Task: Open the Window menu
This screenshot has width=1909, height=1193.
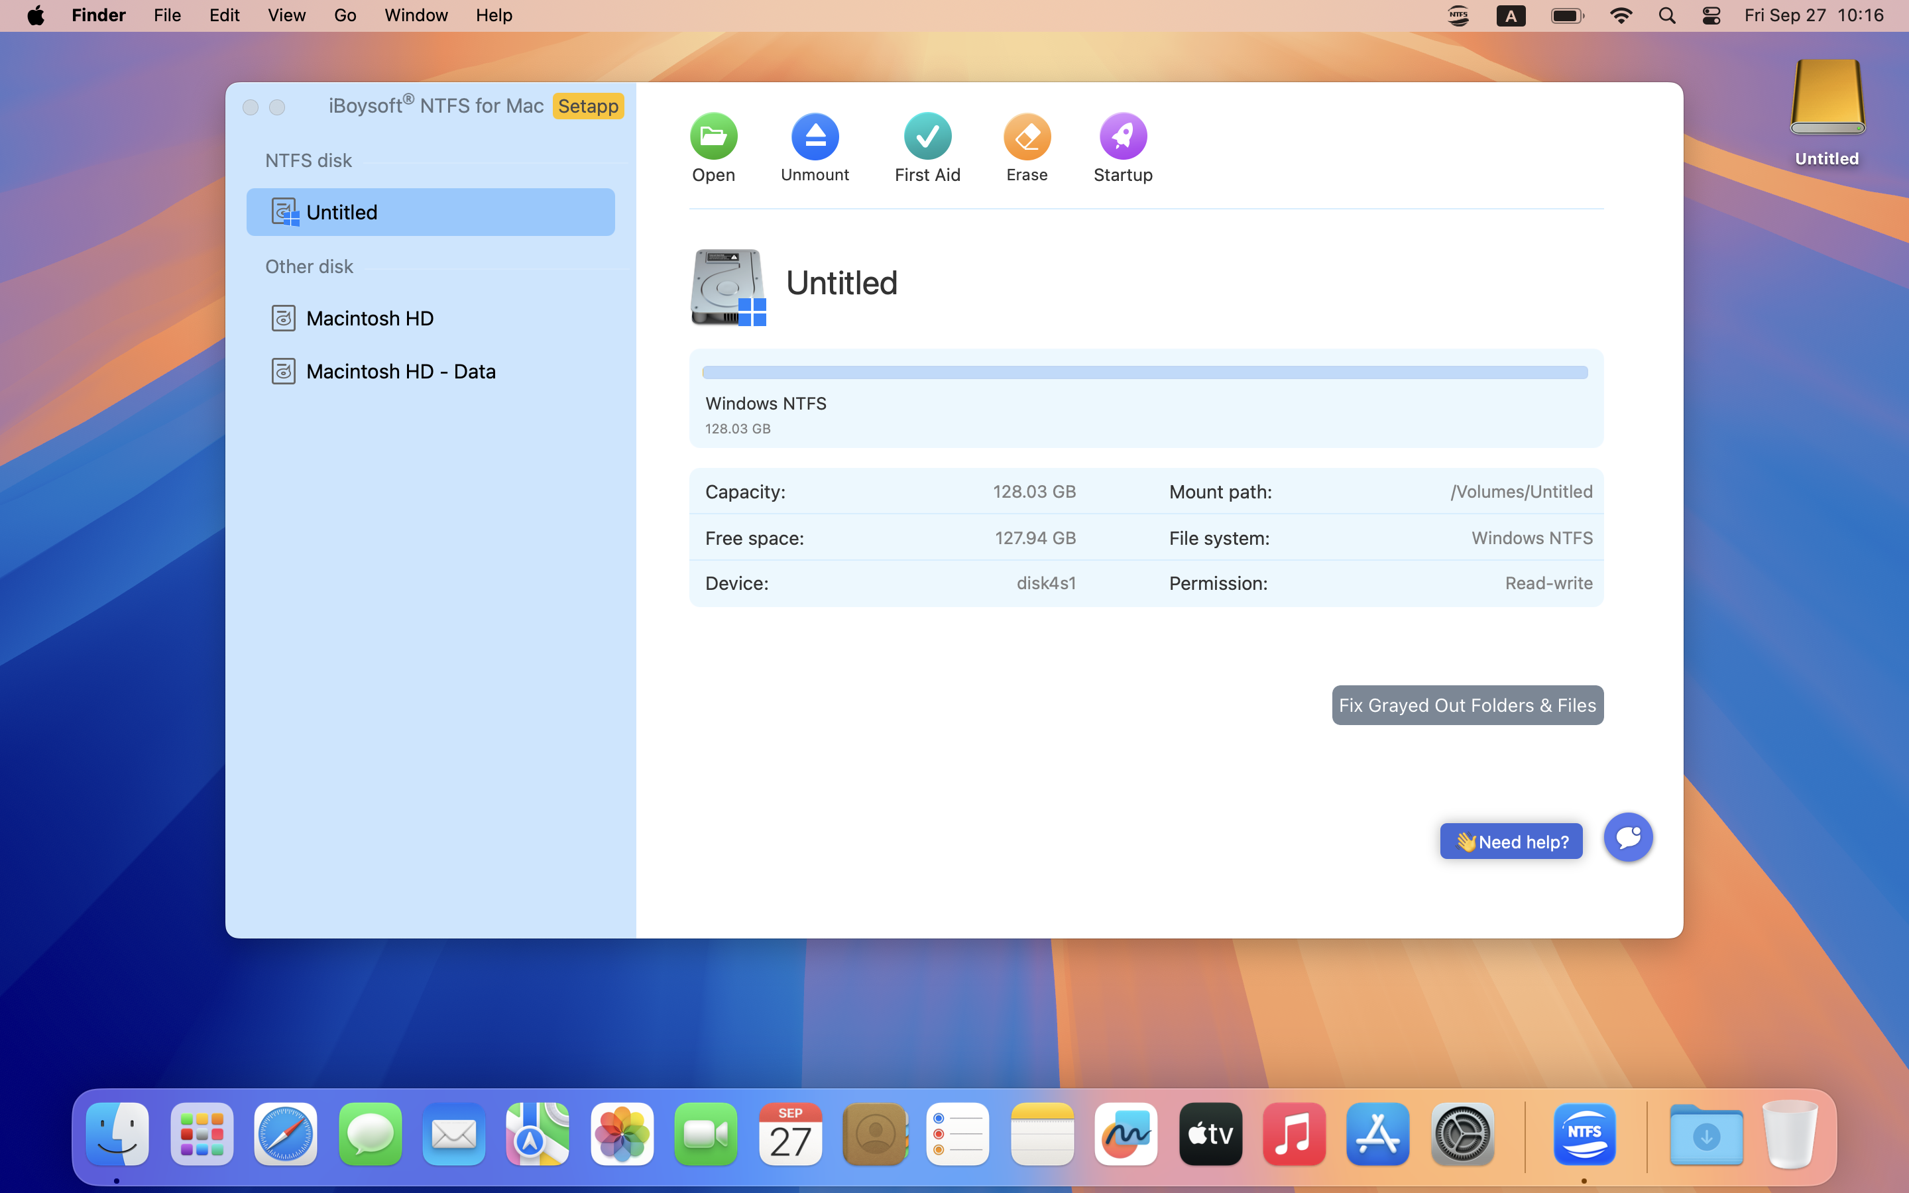Action: point(416,16)
